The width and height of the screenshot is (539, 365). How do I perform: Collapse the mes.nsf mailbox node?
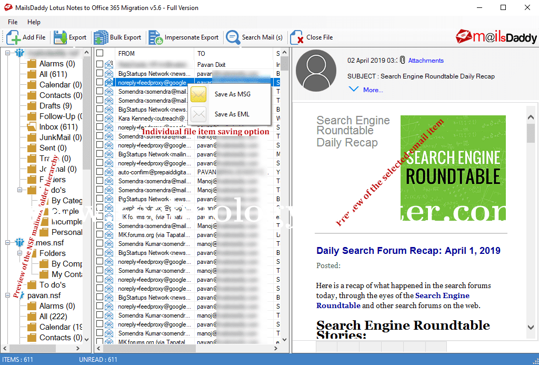click(x=7, y=242)
